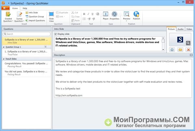This screenshot has width=195, height=131.
Task: Select the Intro Slide item
Action: (27, 41)
